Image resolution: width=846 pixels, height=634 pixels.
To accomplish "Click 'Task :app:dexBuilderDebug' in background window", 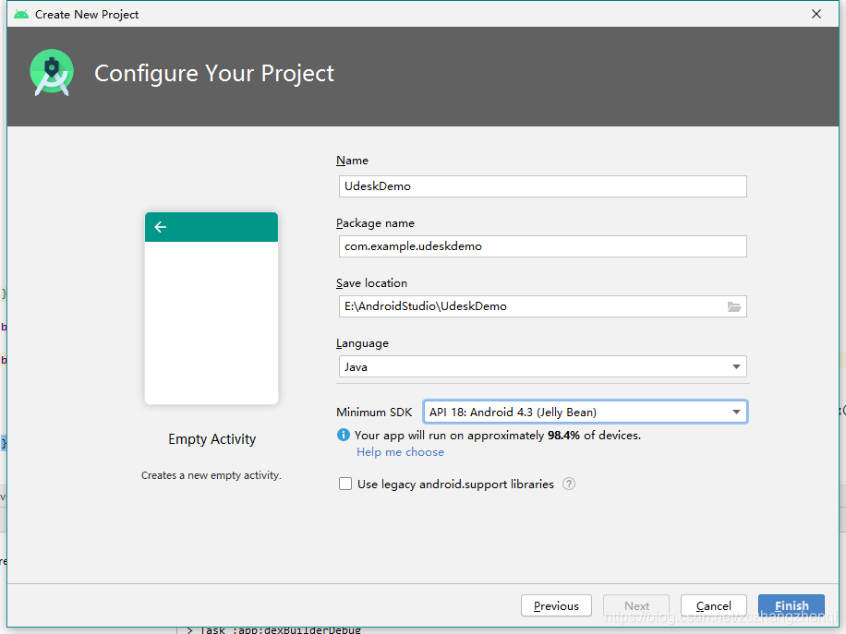I will pos(281,629).
